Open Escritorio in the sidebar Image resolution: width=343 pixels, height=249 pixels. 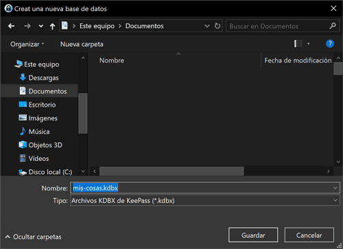coord(42,105)
